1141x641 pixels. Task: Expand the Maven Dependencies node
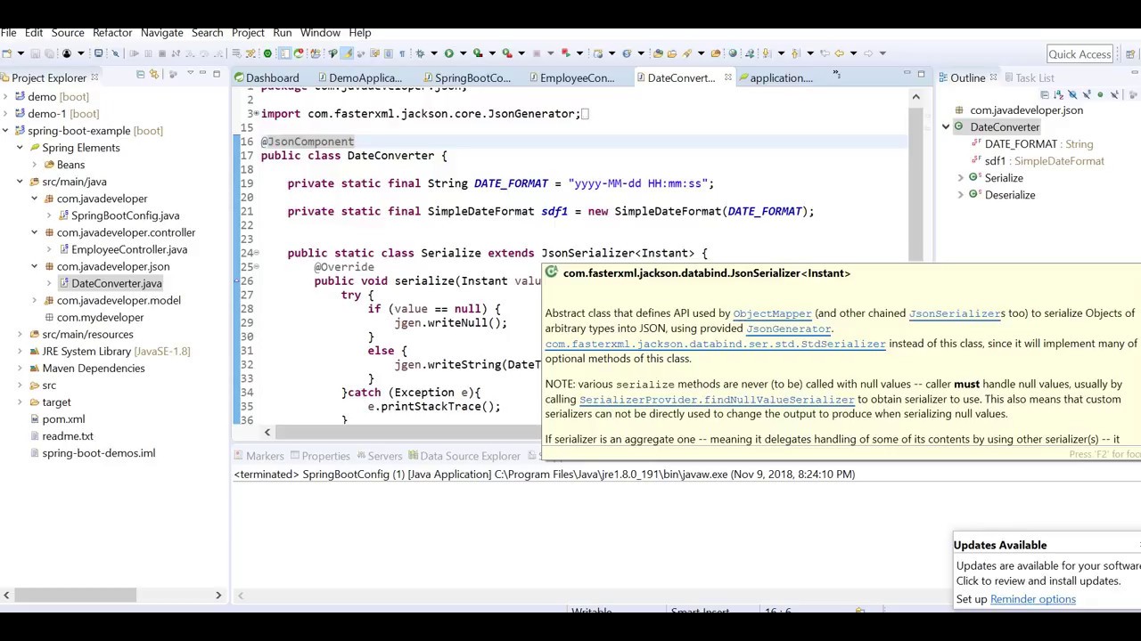[20, 368]
